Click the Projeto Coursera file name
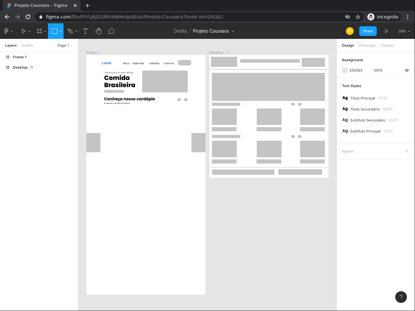The height and width of the screenshot is (311, 415). tap(211, 31)
